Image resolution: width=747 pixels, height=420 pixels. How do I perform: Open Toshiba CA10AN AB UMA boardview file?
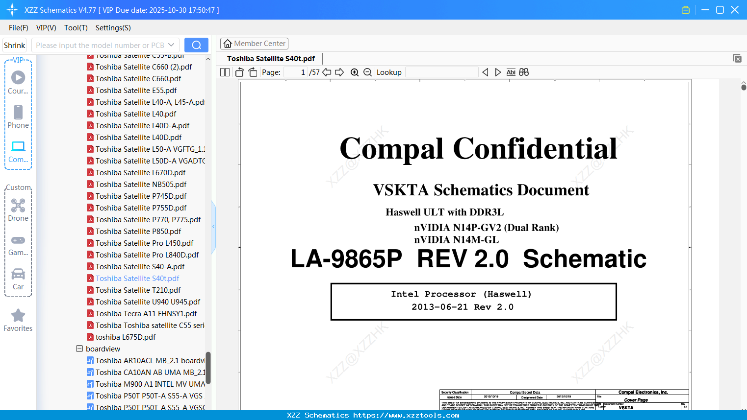(x=150, y=372)
